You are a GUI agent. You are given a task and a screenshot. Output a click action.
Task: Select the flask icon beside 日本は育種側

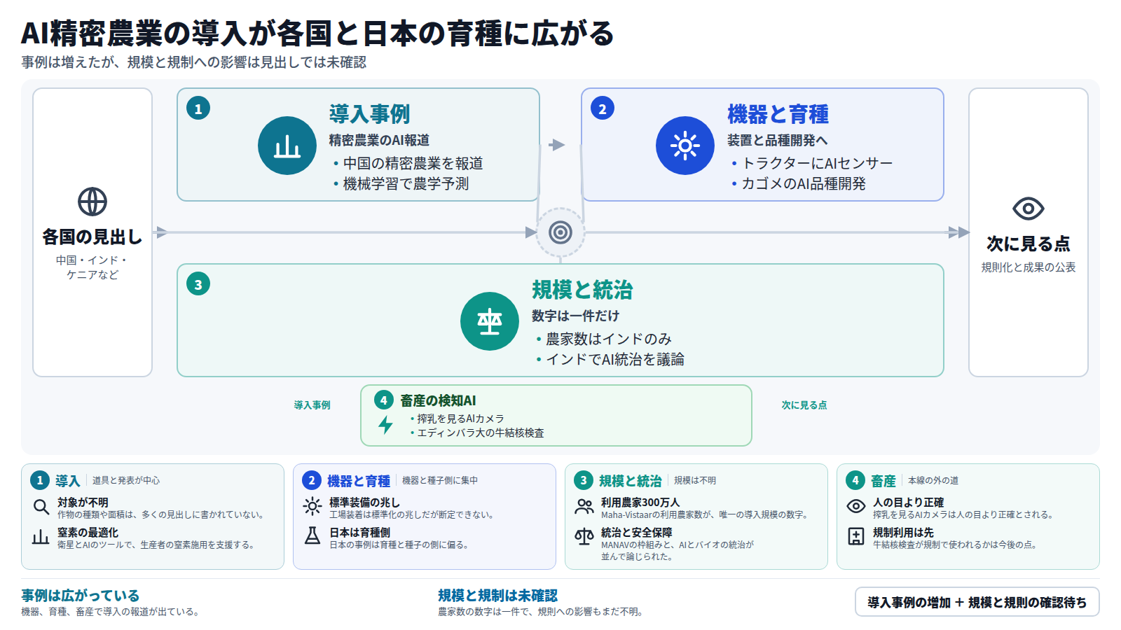pyautogui.click(x=312, y=536)
